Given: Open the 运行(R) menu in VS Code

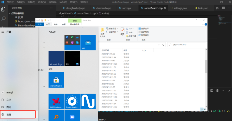Looking at the screenshot, I should pyautogui.click(x=63, y=2).
